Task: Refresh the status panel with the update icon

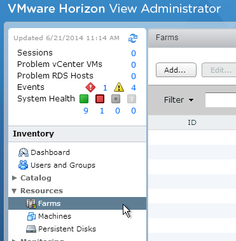Action: click(133, 38)
